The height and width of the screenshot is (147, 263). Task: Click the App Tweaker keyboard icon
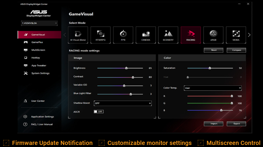(26, 65)
